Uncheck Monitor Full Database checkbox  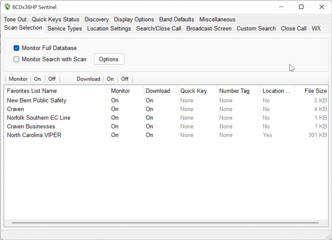[x=16, y=48]
